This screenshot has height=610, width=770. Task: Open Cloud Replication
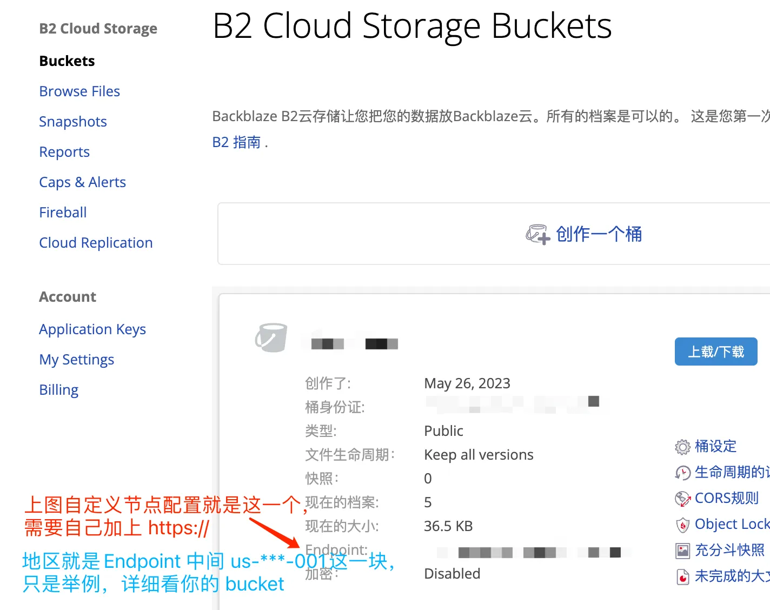(96, 243)
